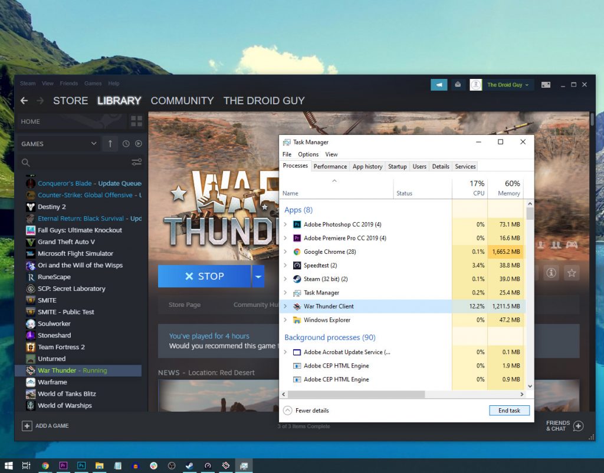
Task: Open Task Manager's View menu
Action: [331, 154]
